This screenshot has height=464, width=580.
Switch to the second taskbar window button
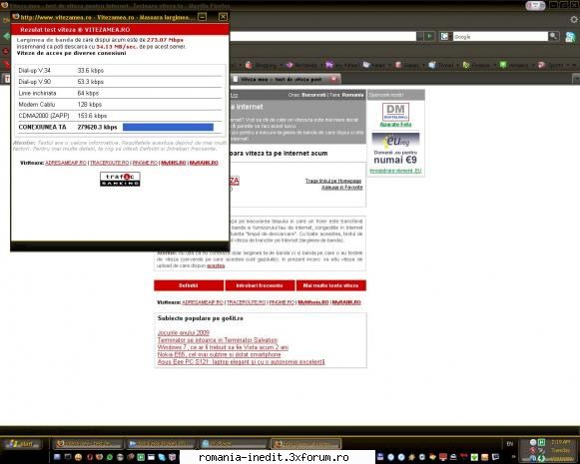pyautogui.click(x=161, y=443)
